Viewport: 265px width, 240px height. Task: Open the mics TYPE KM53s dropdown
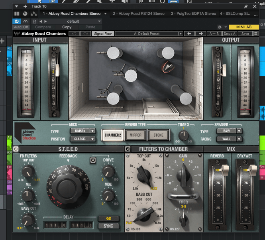pos(83,131)
